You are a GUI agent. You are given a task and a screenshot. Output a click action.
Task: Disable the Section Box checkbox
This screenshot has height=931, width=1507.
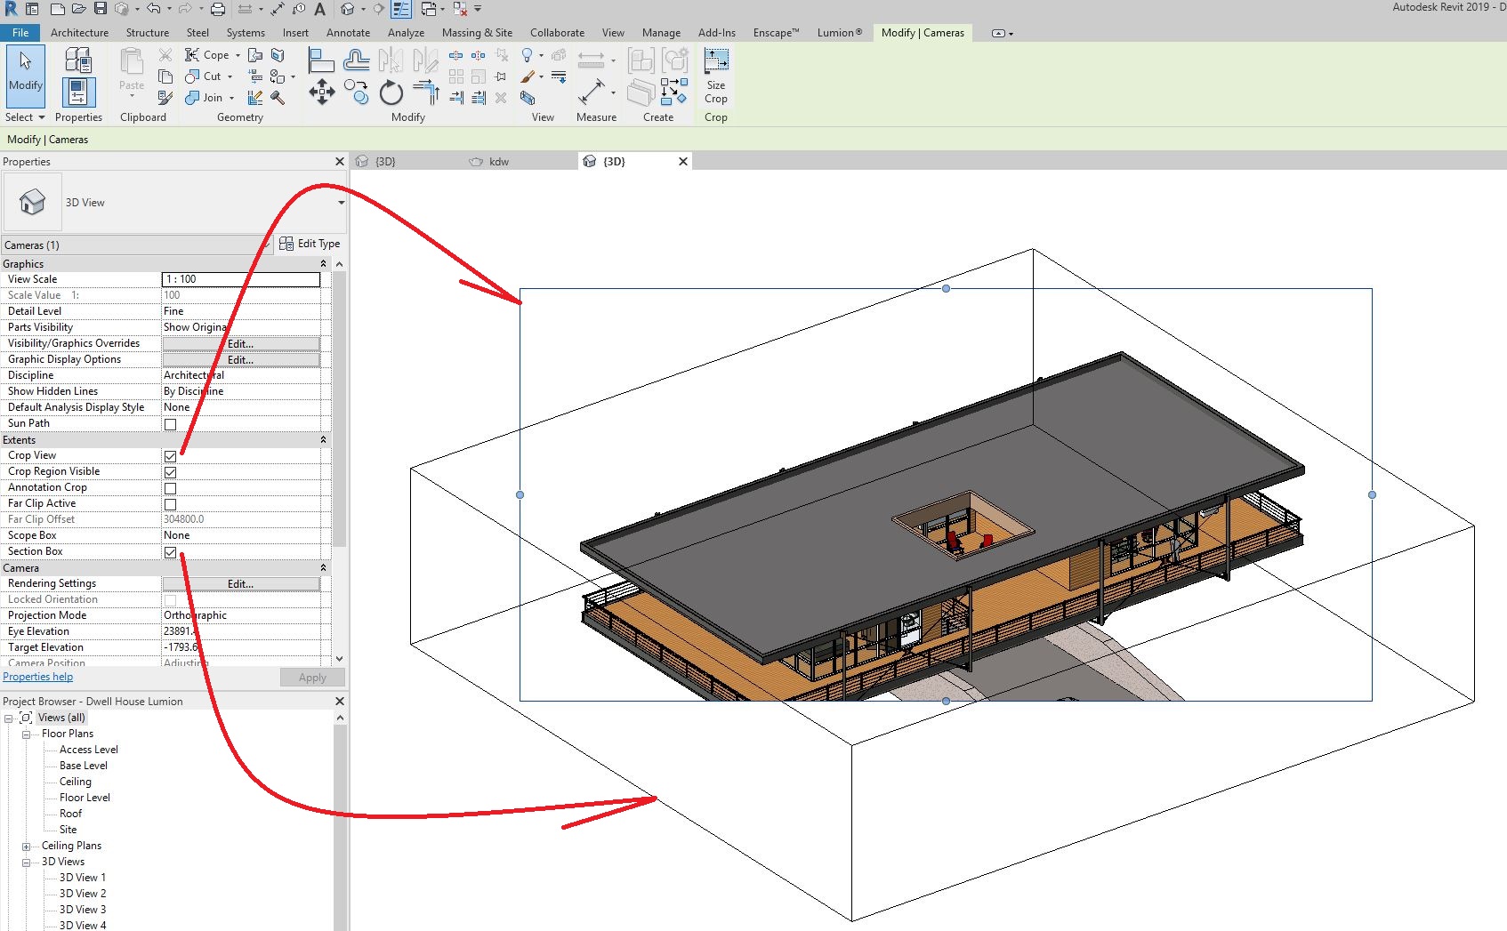coord(170,552)
